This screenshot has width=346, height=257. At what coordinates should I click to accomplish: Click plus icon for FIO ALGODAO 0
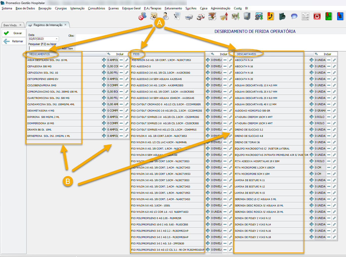(x=208, y=66)
